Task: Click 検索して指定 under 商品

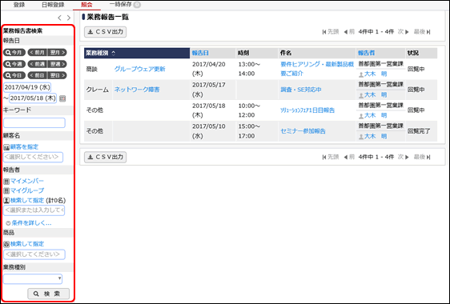Action: point(27,244)
